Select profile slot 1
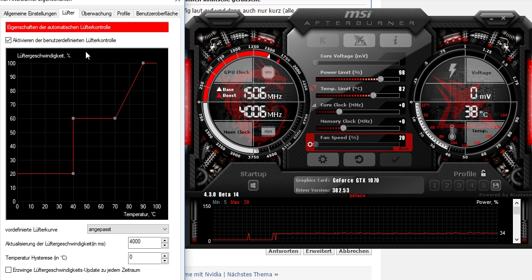The image size is (532, 280). [434, 185]
